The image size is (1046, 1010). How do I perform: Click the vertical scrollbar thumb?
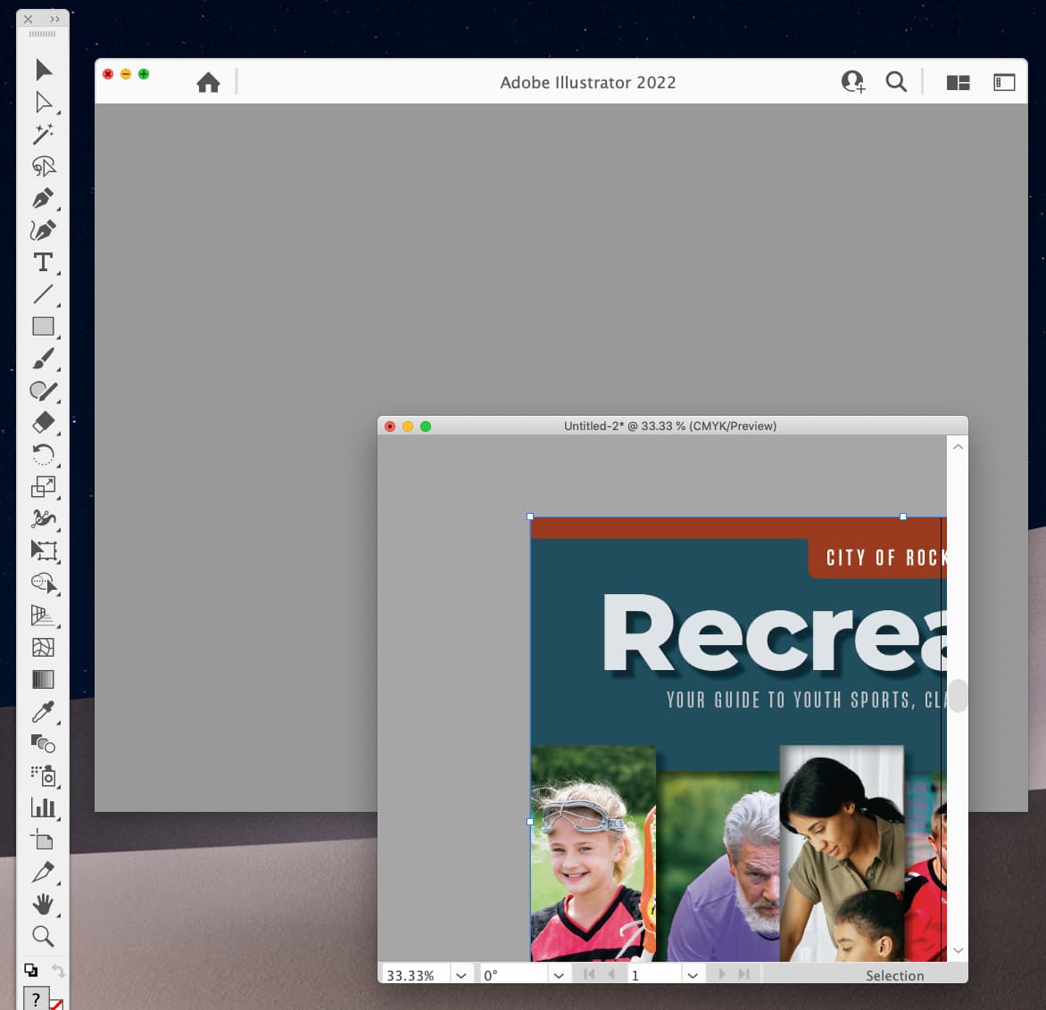point(958,695)
